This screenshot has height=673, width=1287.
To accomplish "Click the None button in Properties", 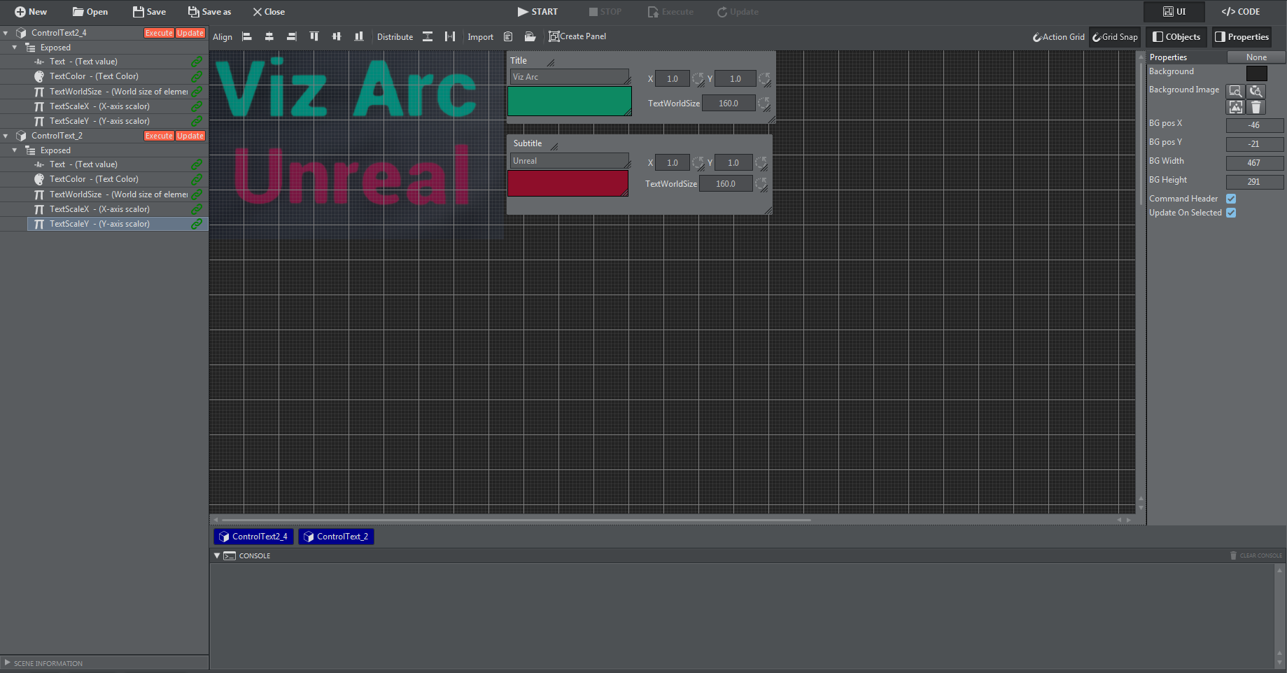I will pyautogui.click(x=1256, y=57).
